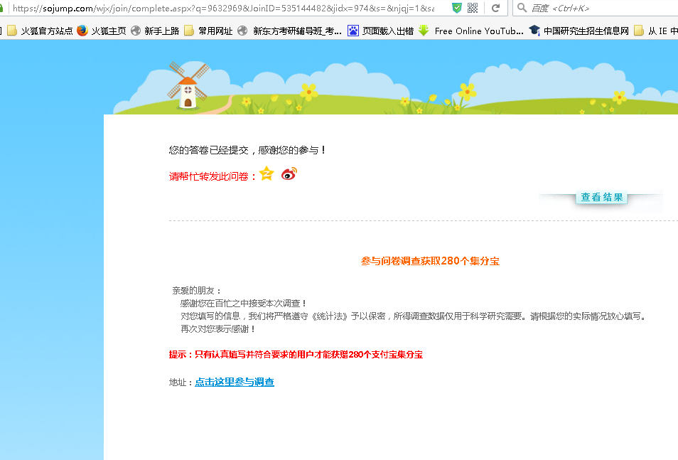Open 中国研究生招生信息网 bookmark
The width and height of the screenshot is (678, 460).
(579, 31)
